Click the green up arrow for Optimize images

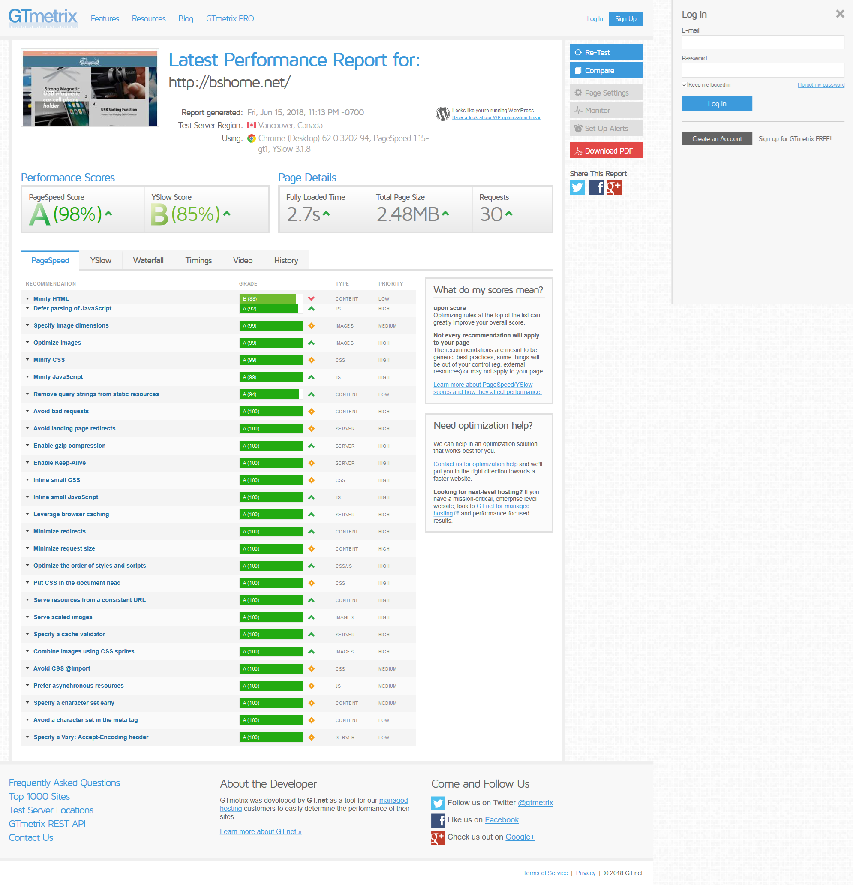[312, 343]
